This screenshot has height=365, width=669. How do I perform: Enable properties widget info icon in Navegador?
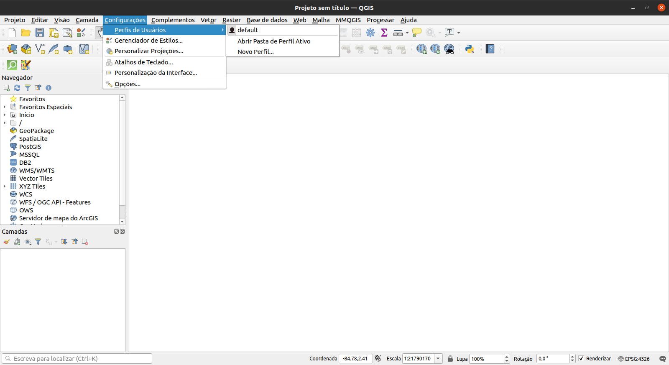click(x=49, y=88)
